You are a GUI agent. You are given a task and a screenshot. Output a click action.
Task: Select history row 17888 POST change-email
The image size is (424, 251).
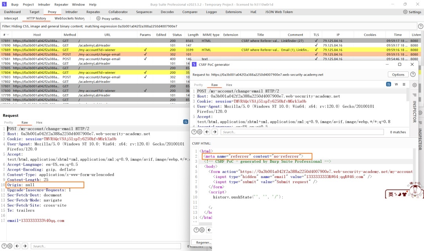[x=211, y=54]
